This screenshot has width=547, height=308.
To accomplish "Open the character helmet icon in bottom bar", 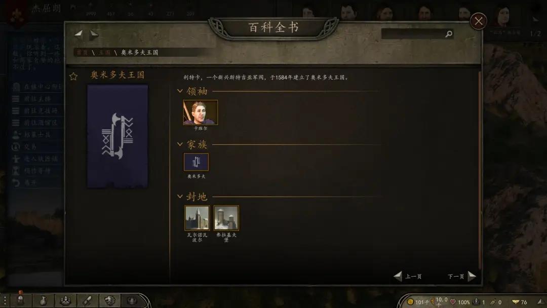I will click(x=20, y=300).
